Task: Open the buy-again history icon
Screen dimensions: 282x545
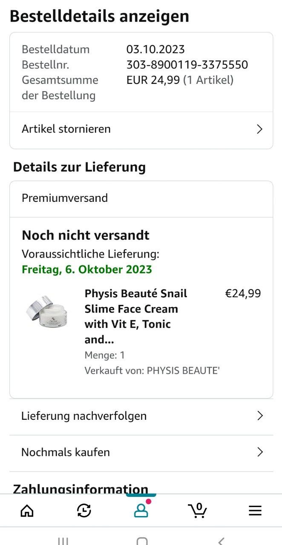Action: click(x=84, y=511)
